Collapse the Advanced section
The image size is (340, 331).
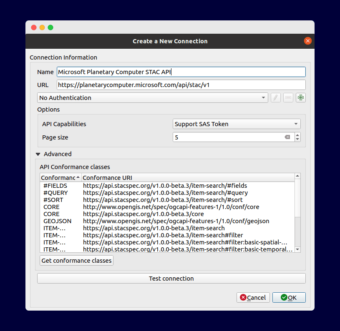tap(38, 154)
